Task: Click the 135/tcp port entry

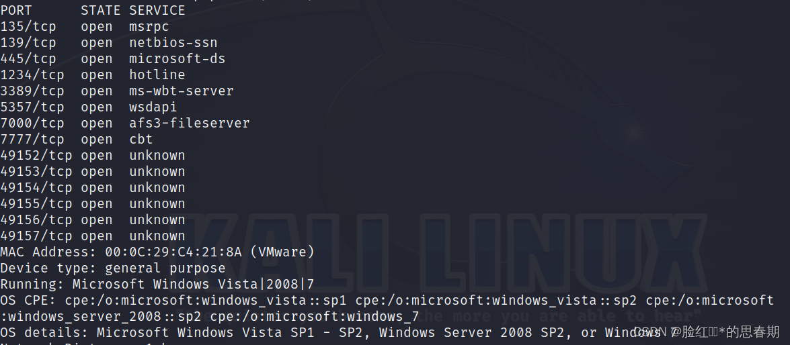Action: [28, 27]
